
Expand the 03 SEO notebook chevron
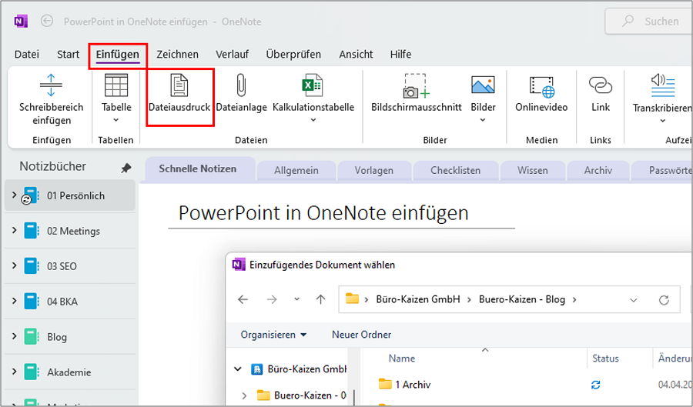pos(14,265)
